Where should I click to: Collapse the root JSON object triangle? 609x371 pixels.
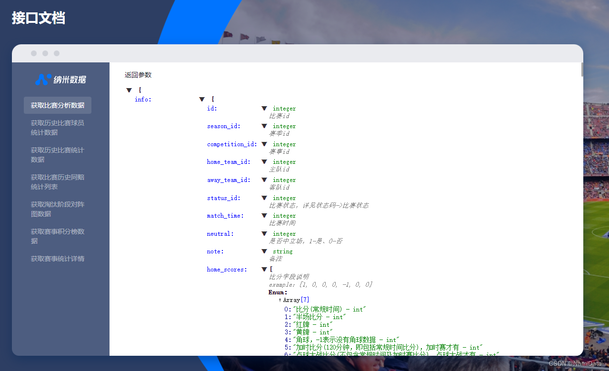click(x=129, y=90)
